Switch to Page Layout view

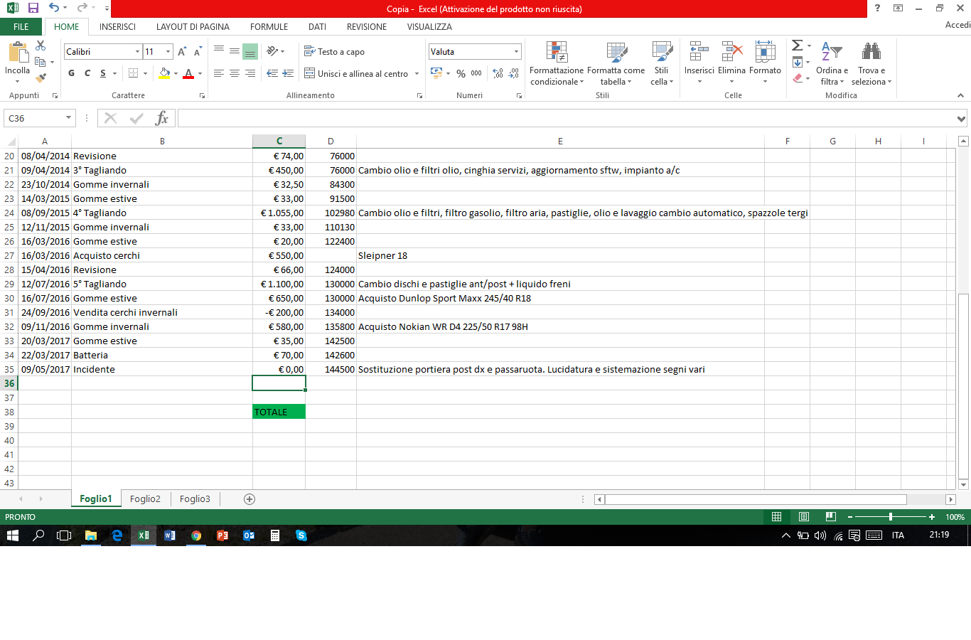(804, 517)
